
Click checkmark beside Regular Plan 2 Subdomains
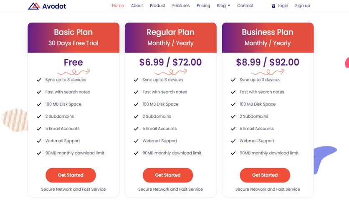pyautogui.click(x=136, y=116)
